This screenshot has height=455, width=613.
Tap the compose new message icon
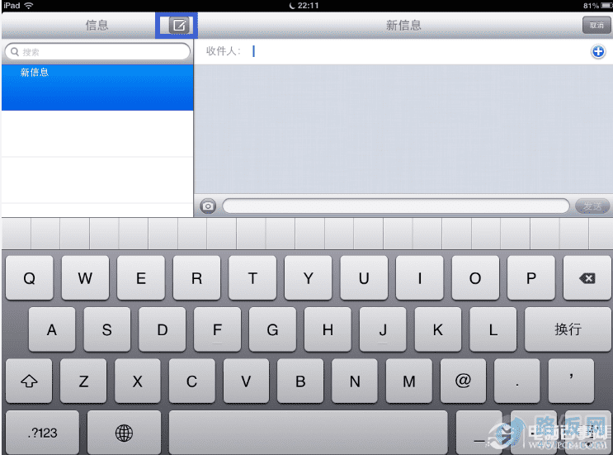tap(179, 26)
